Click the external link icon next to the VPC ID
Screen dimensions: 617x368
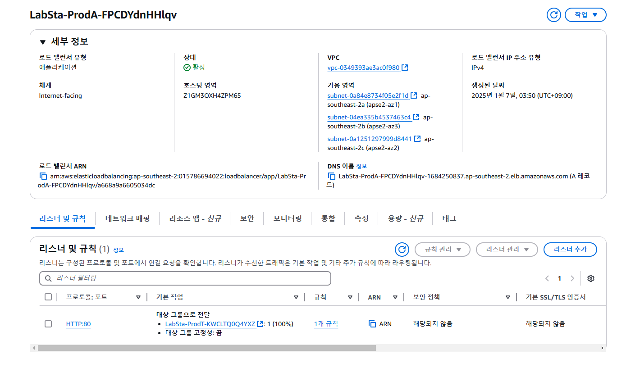(x=405, y=68)
